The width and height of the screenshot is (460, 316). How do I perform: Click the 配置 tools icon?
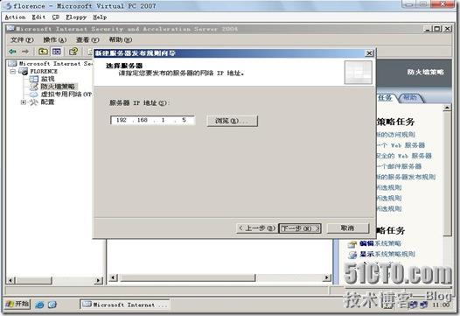pyautogui.click(x=33, y=102)
